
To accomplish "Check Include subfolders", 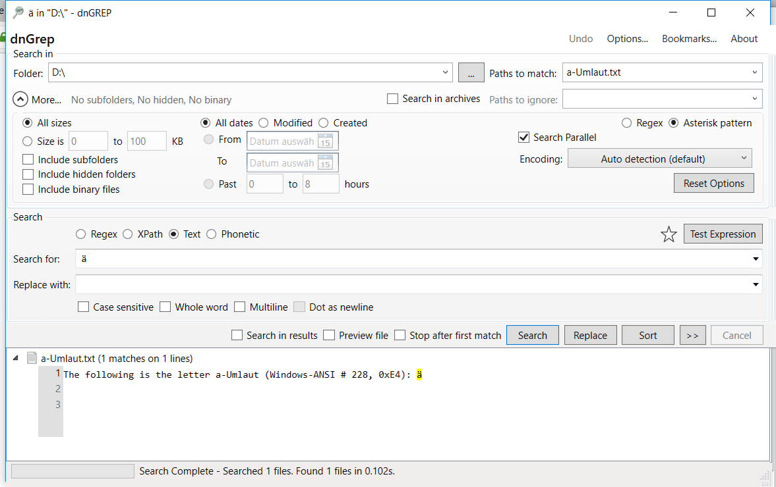I will pos(28,159).
